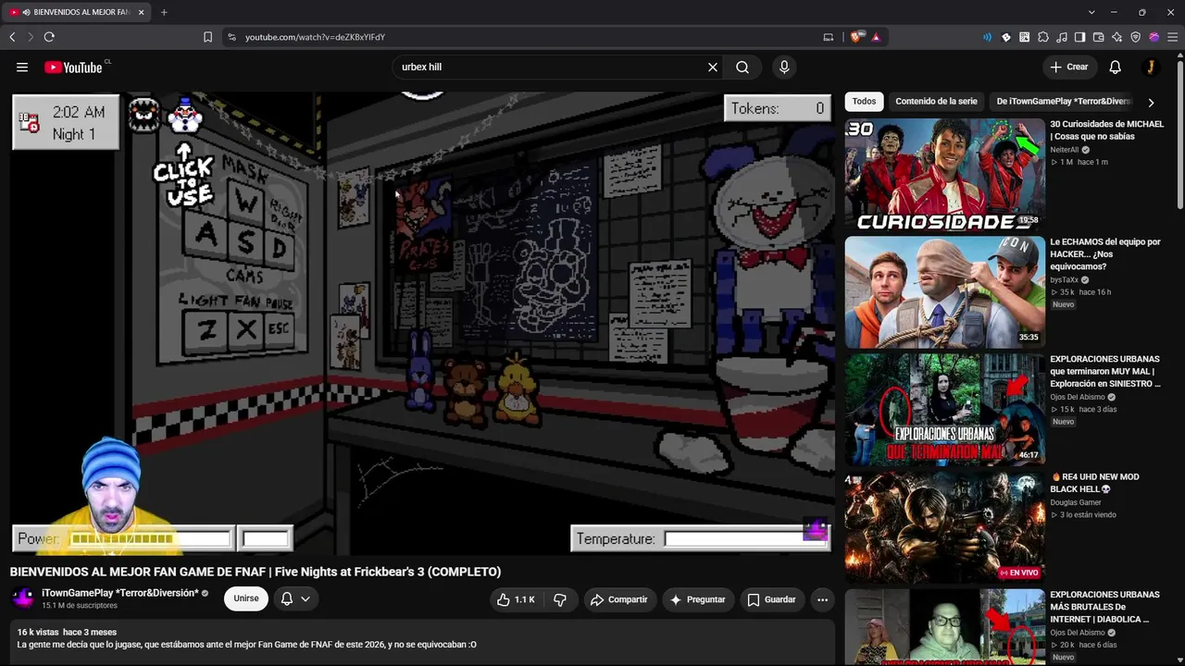Open the Douglas Gamer channel name
1185x666 pixels.
click(x=1076, y=503)
